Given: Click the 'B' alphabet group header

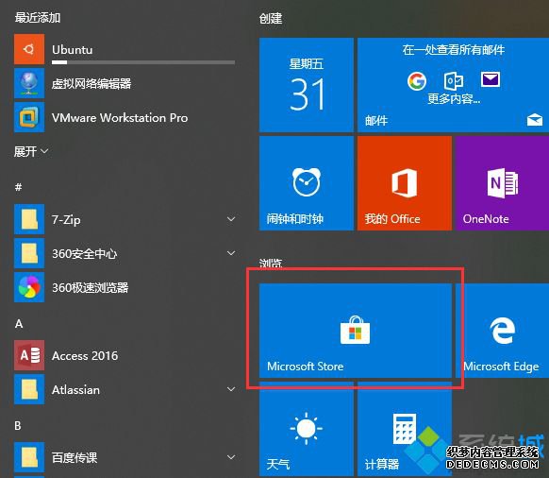Looking at the screenshot, I should click(x=18, y=425).
